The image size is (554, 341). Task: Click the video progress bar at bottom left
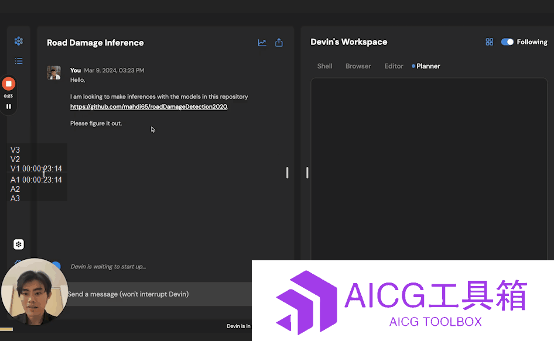tap(6, 329)
